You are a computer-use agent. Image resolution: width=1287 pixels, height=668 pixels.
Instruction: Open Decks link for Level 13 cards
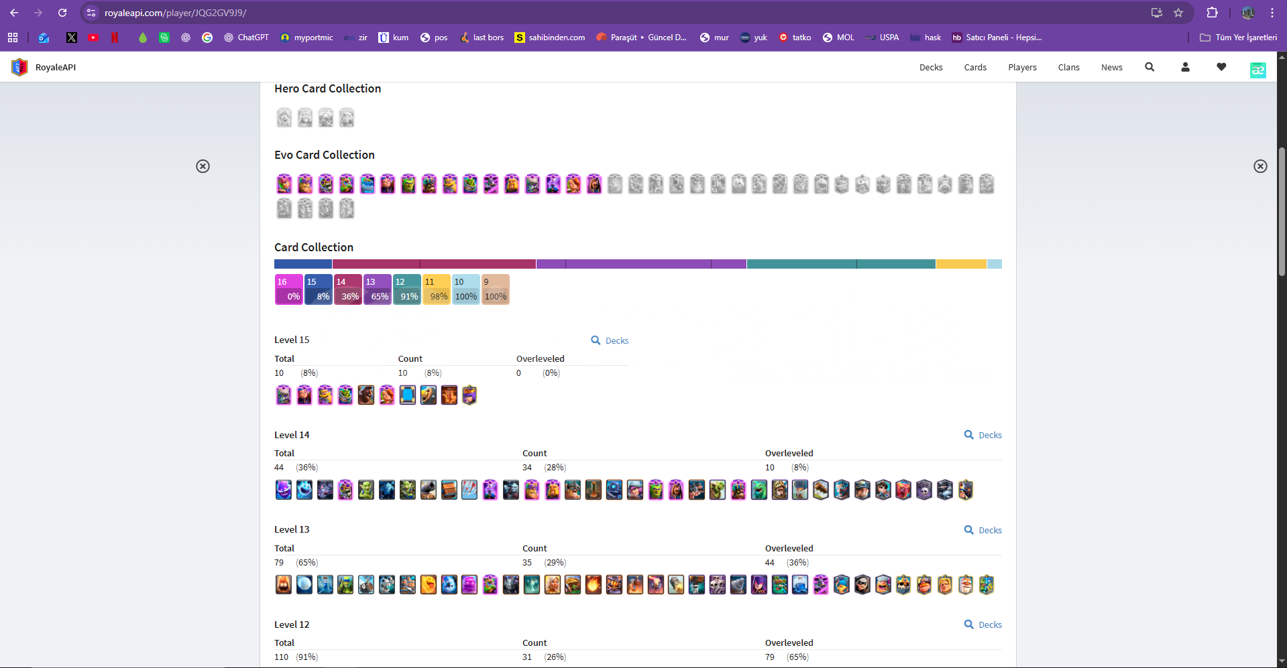coord(983,530)
